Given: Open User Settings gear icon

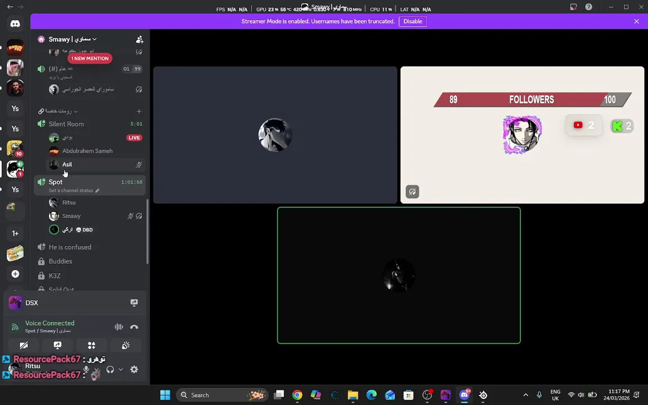Looking at the screenshot, I should 134,370.
